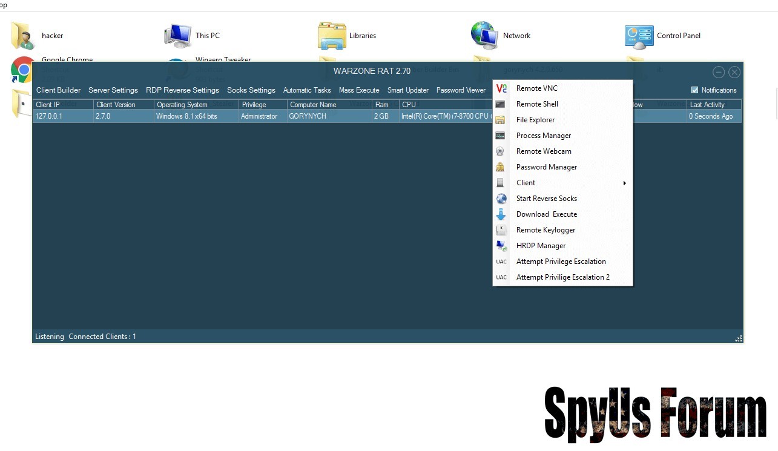Expand the Client submenu arrow
Image resolution: width=778 pixels, height=451 pixels.
[624, 183]
